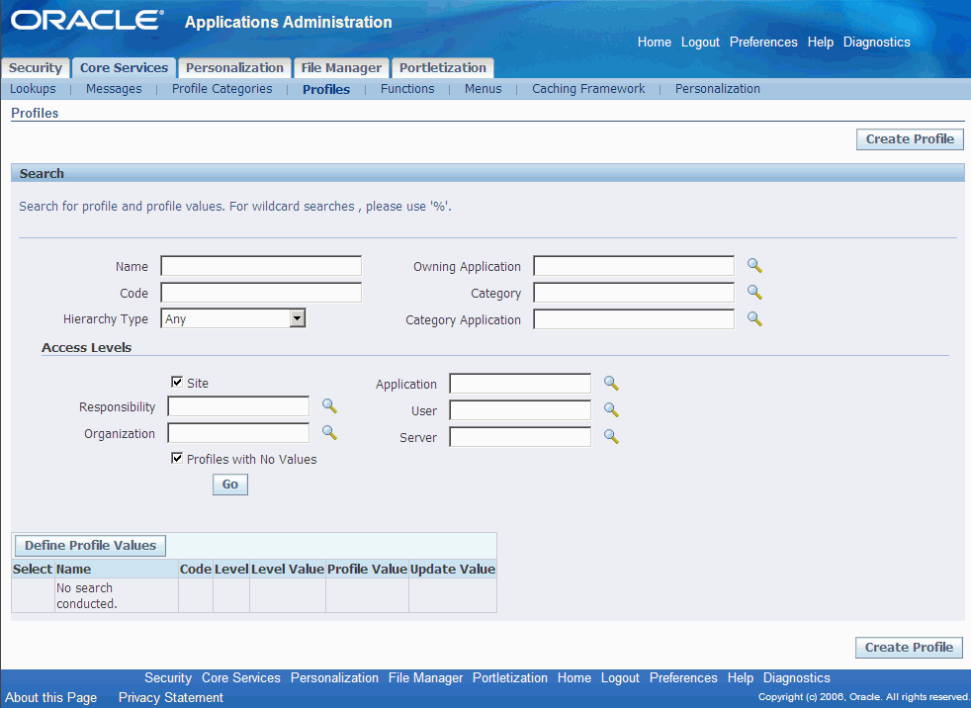Click the Category field search icon
The image size is (971, 708).
(754, 293)
